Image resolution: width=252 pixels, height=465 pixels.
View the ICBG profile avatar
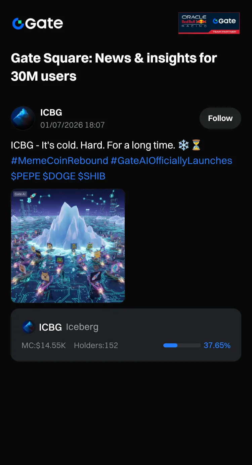(x=23, y=118)
